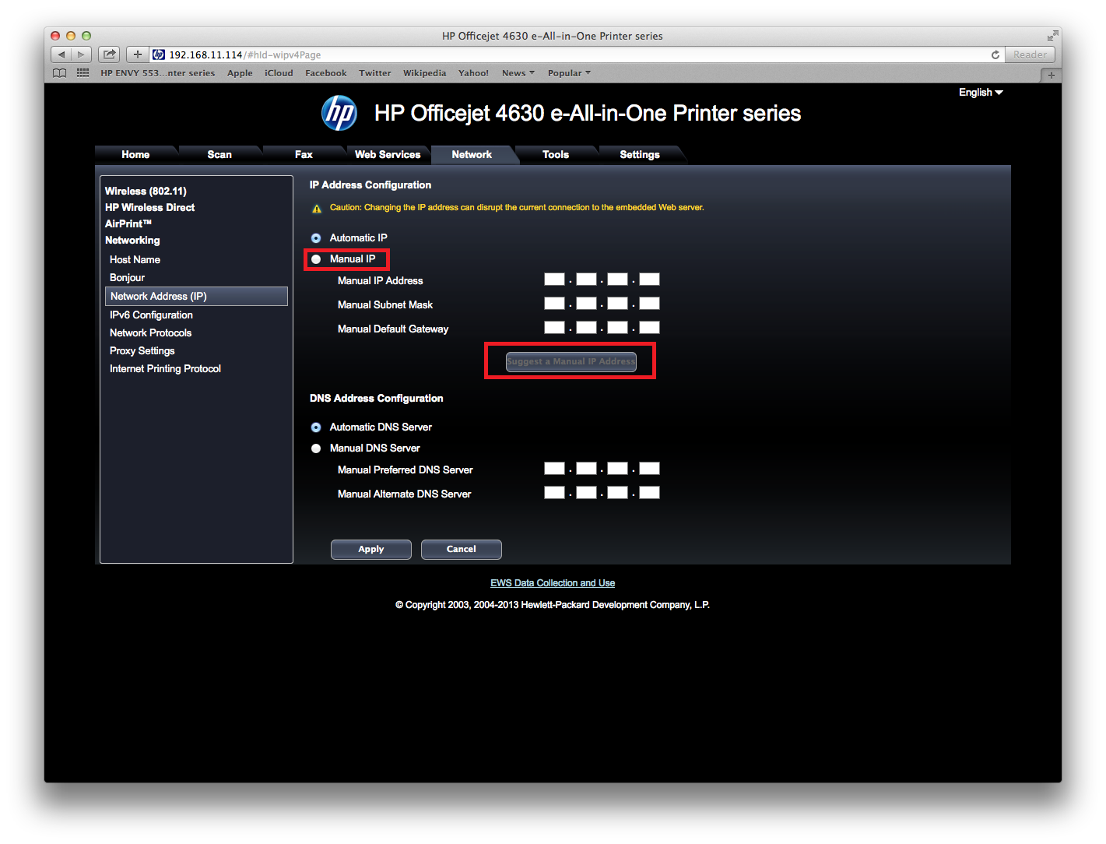The image size is (1106, 844).
Task: Click the Reader button
Action: click(x=1030, y=55)
